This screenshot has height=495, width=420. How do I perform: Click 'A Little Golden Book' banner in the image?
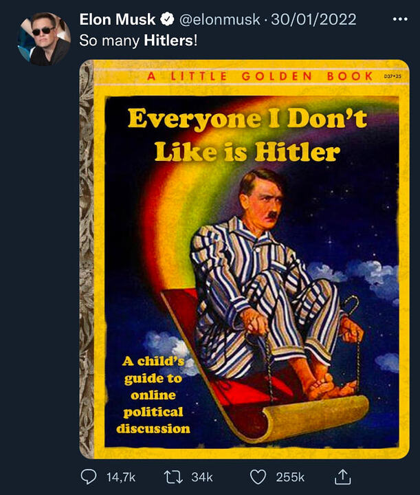260,76
